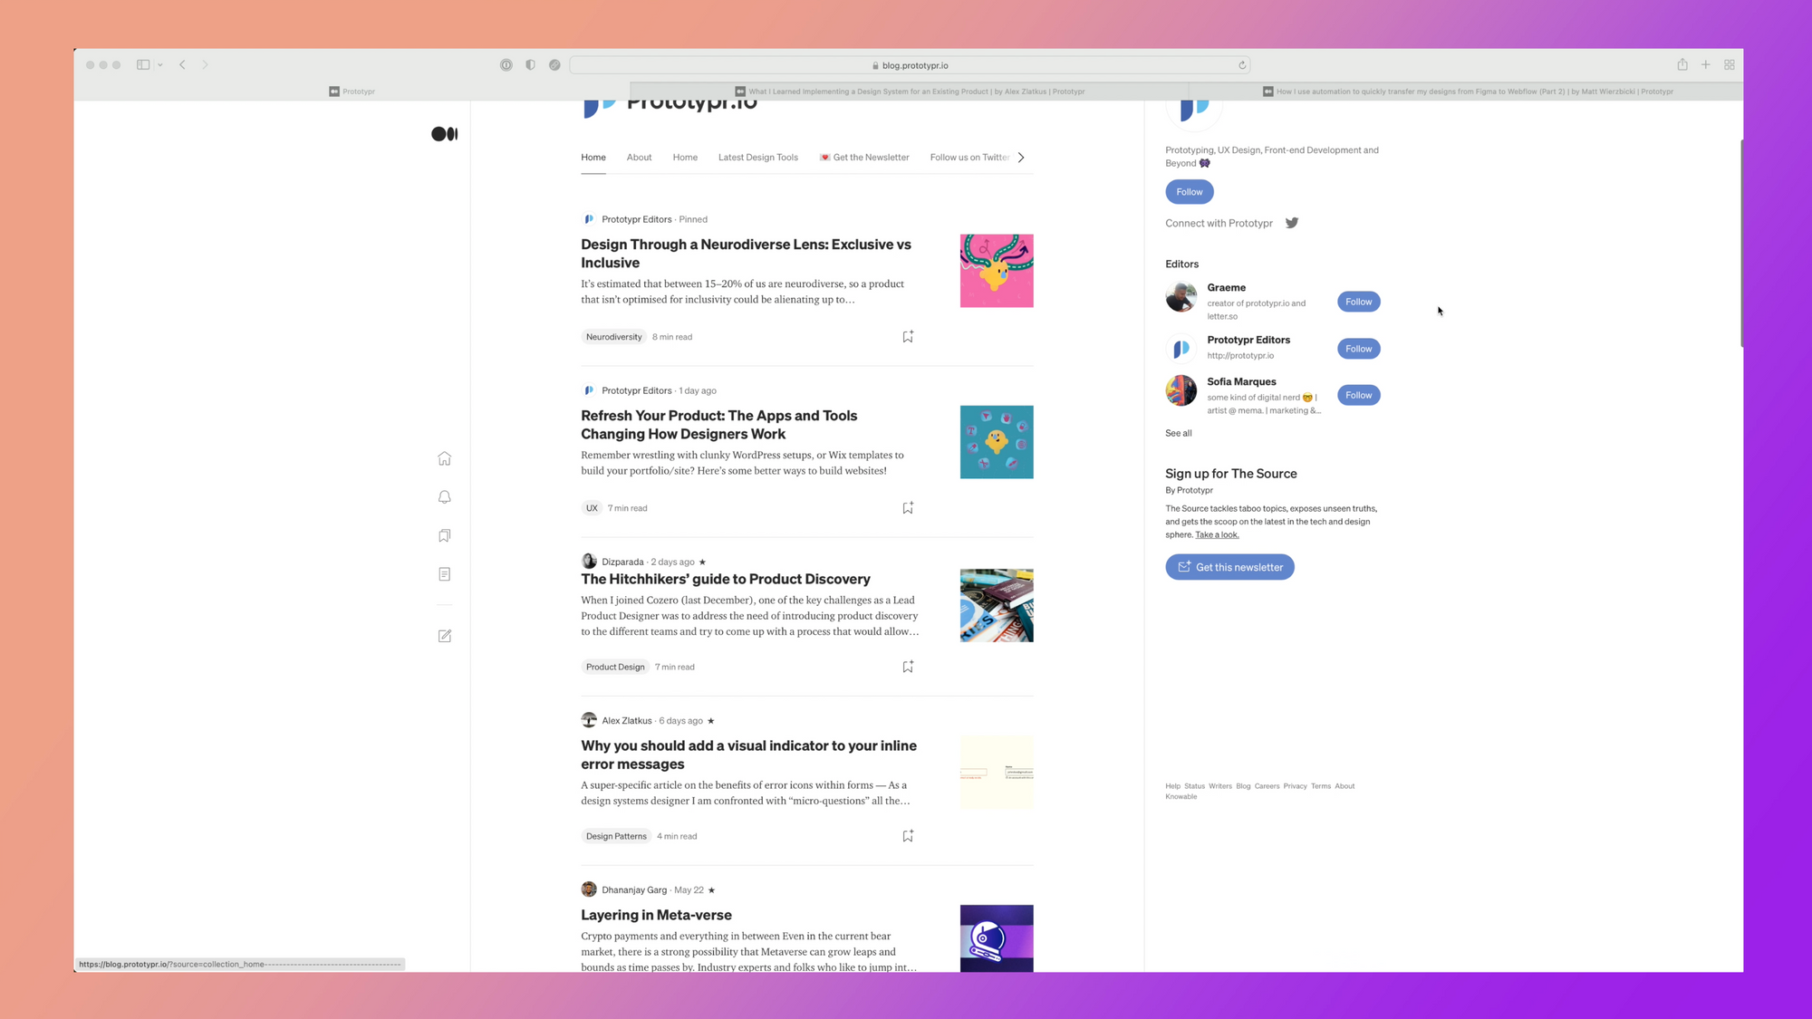1812x1019 pixels.
Task: Bookmark the visual indicator error messages article
Action: [908, 836]
